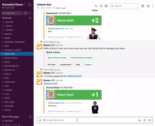This screenshot has height=126, width=155.
Task: Click Karma avatar on 6:02 PM message
Action: [40, 46]
